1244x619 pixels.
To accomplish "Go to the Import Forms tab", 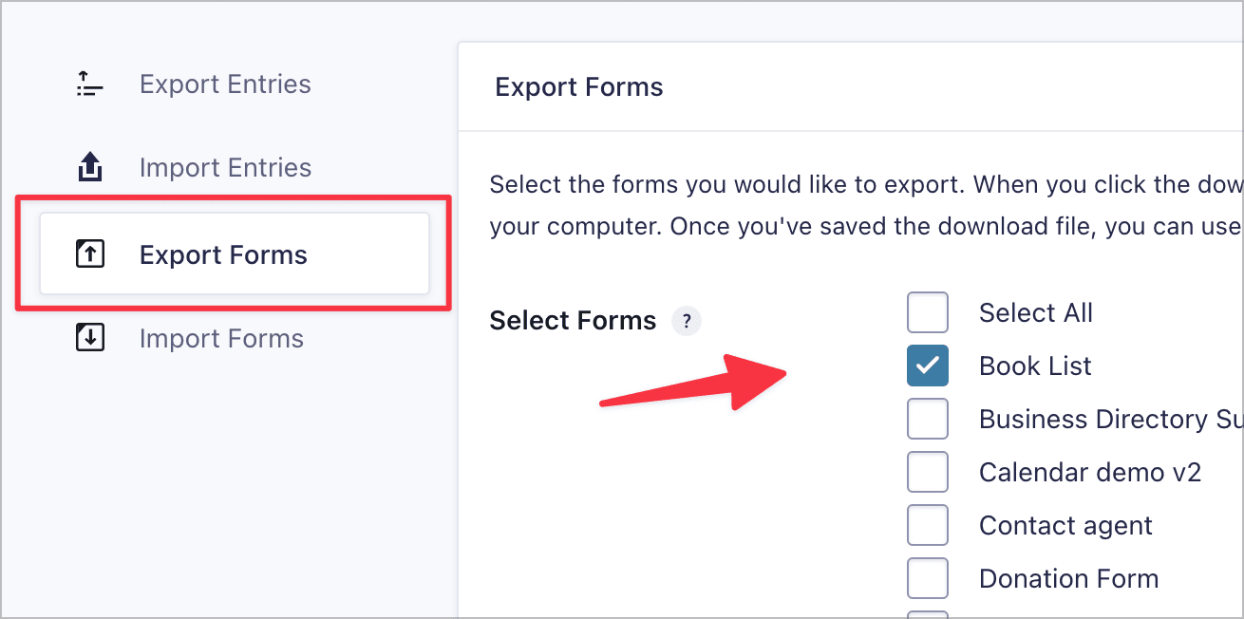I will click(x=221, y=338).
